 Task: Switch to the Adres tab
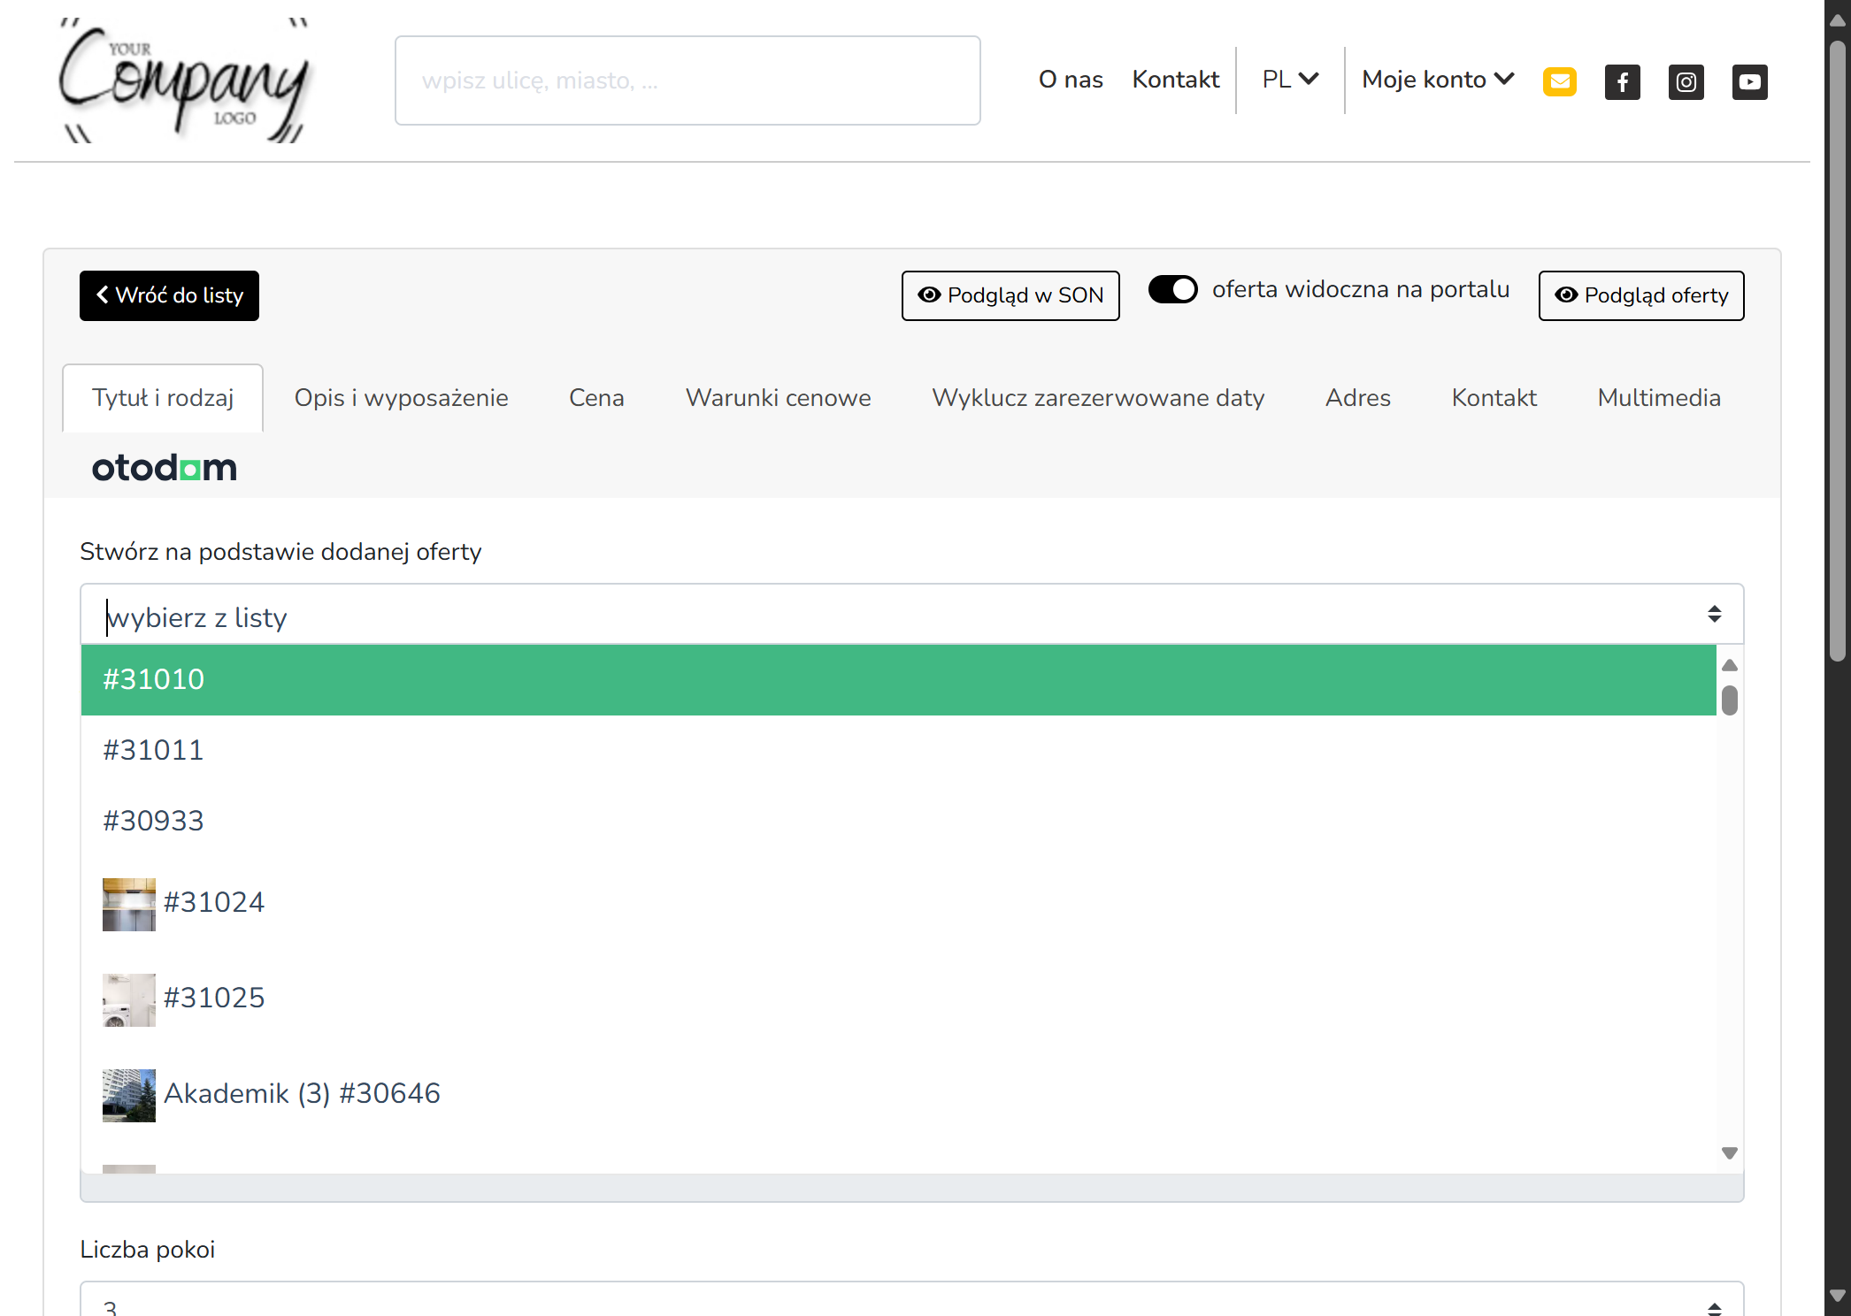click(1358, 398)
